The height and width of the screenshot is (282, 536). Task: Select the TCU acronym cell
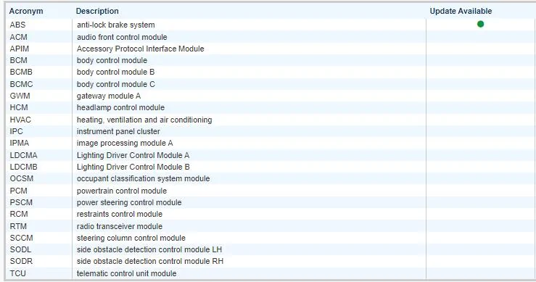[x=17, y=273]
